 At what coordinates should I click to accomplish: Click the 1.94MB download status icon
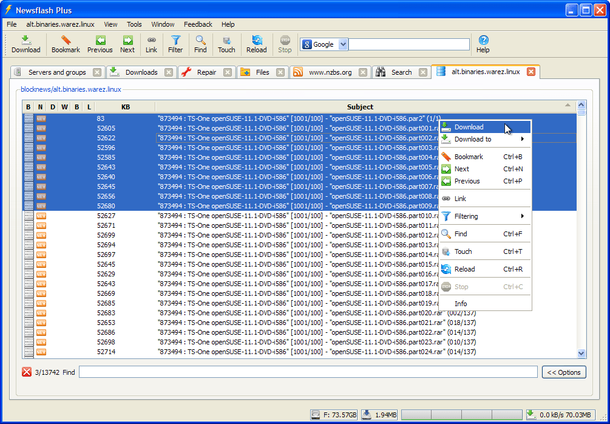tap(367, 415)
